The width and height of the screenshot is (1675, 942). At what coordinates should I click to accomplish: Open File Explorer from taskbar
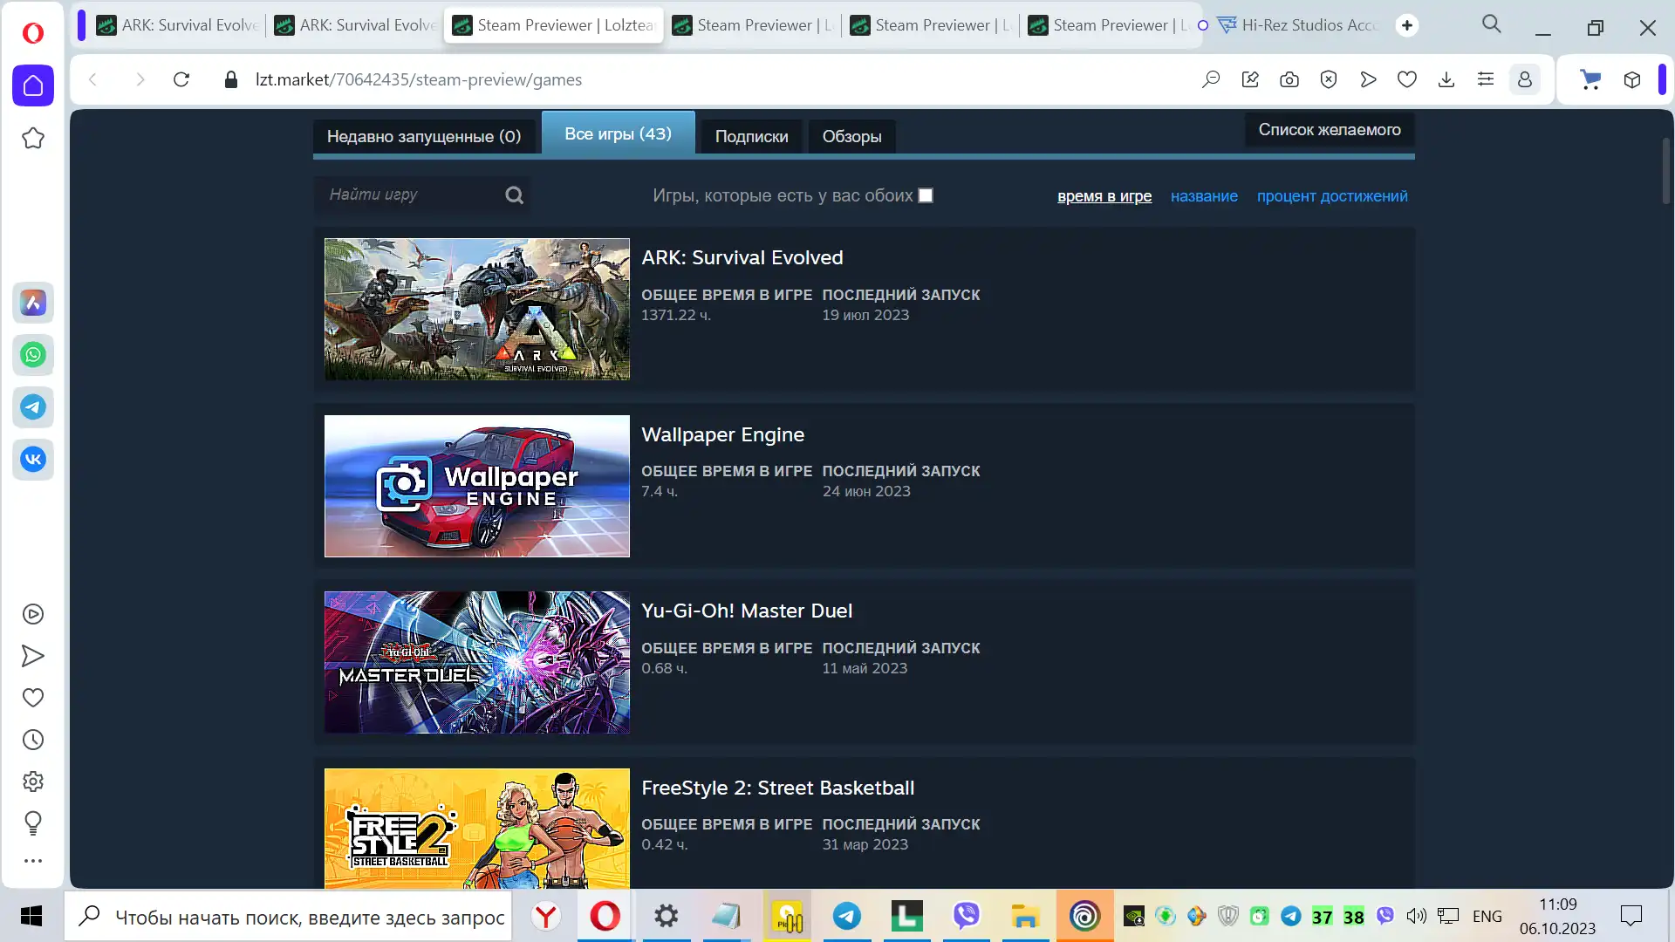1025,916
